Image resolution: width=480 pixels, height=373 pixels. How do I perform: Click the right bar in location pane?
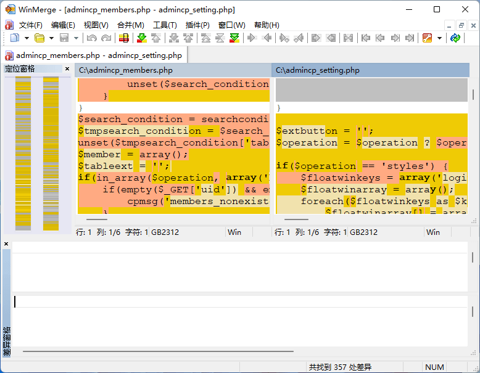[51, 154]
